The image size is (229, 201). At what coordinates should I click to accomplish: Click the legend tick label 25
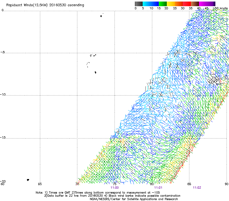tap(175, 8)
